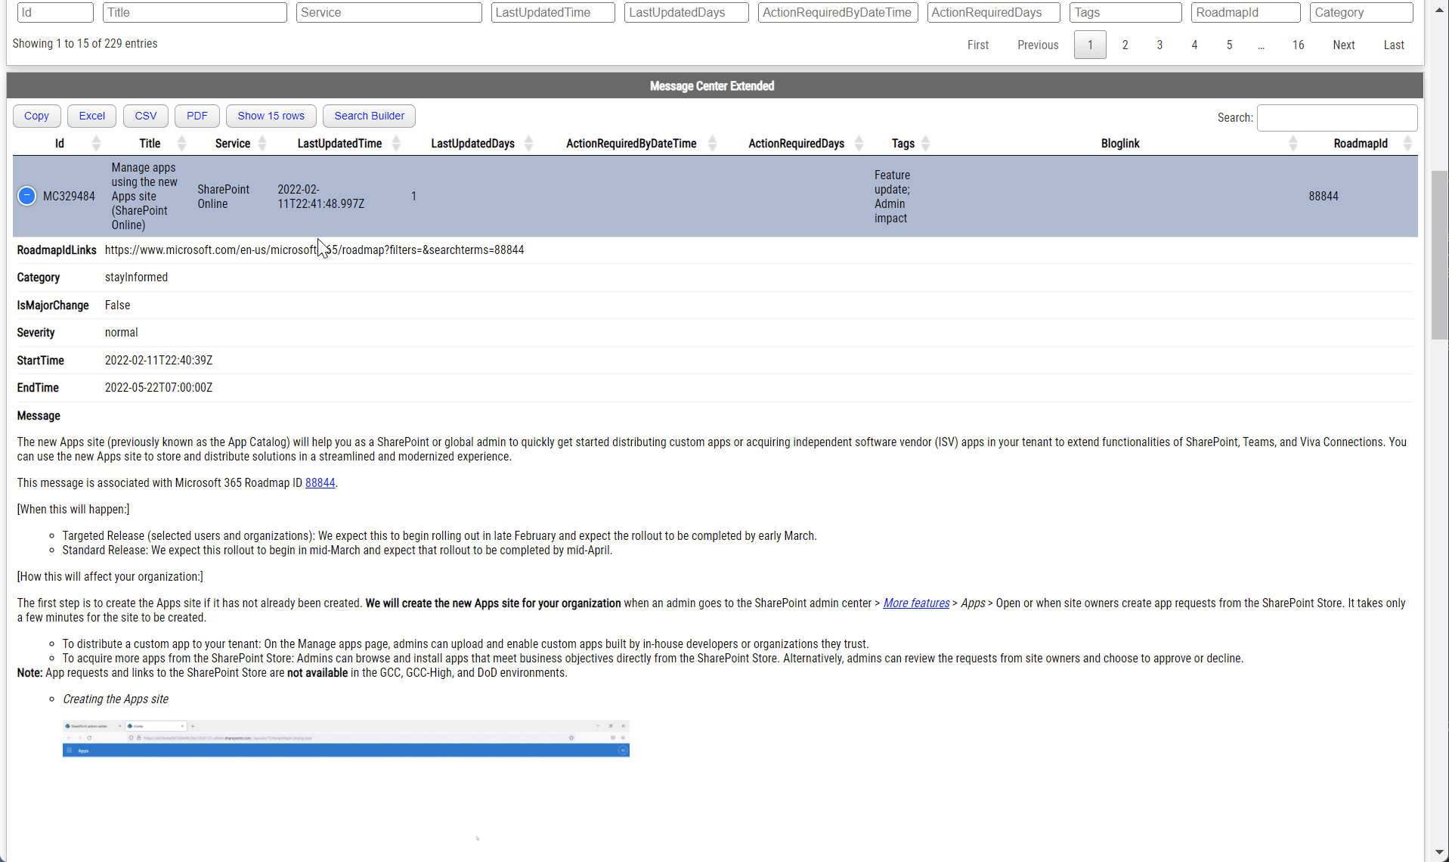Export the table as PDF
1449x862 pixels.
tap(197, 116)
